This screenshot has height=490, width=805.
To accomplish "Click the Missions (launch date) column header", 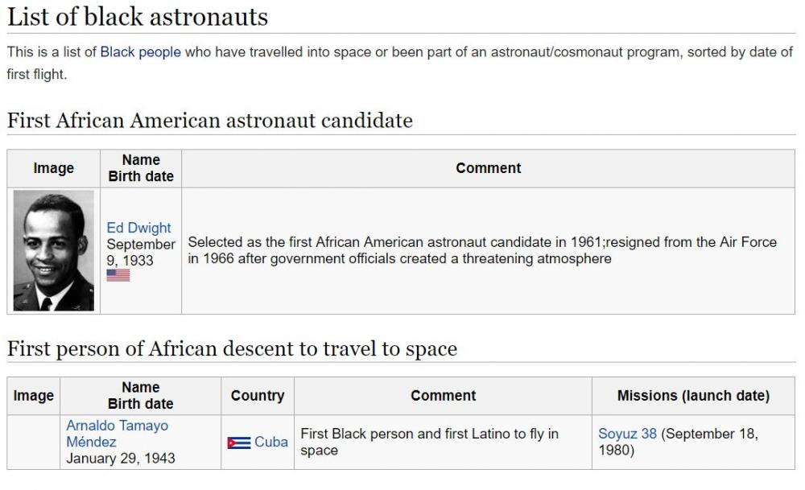I will (x=693, y=396).
